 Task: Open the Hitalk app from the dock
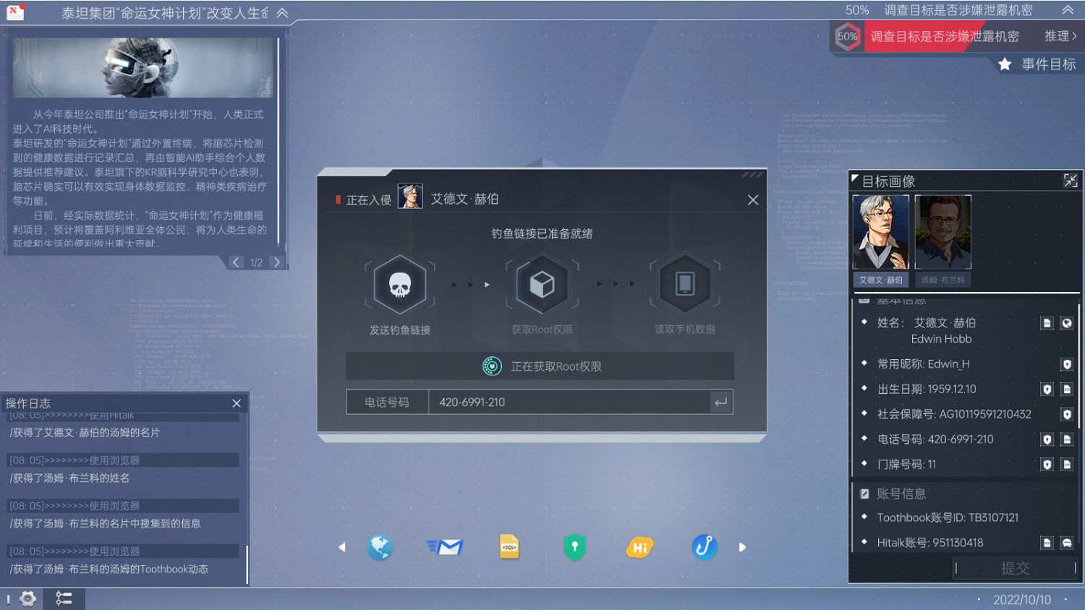pos(639,547)
